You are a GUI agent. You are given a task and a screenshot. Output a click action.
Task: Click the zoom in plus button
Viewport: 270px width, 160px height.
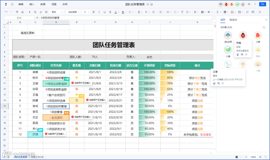tap(260, 157)
